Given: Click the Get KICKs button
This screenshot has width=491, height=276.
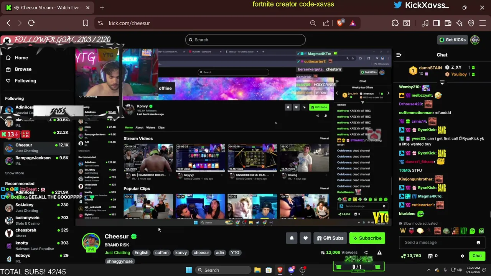Looking at the screenshot, I should point(453,39).
